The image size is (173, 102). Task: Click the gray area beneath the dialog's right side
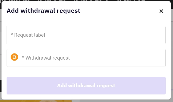tap(126, 100)
